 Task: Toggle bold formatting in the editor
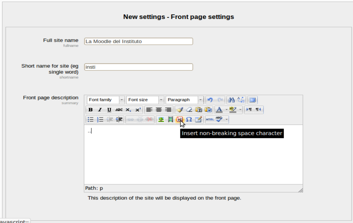pyautogui.click(x=90, y=110)
